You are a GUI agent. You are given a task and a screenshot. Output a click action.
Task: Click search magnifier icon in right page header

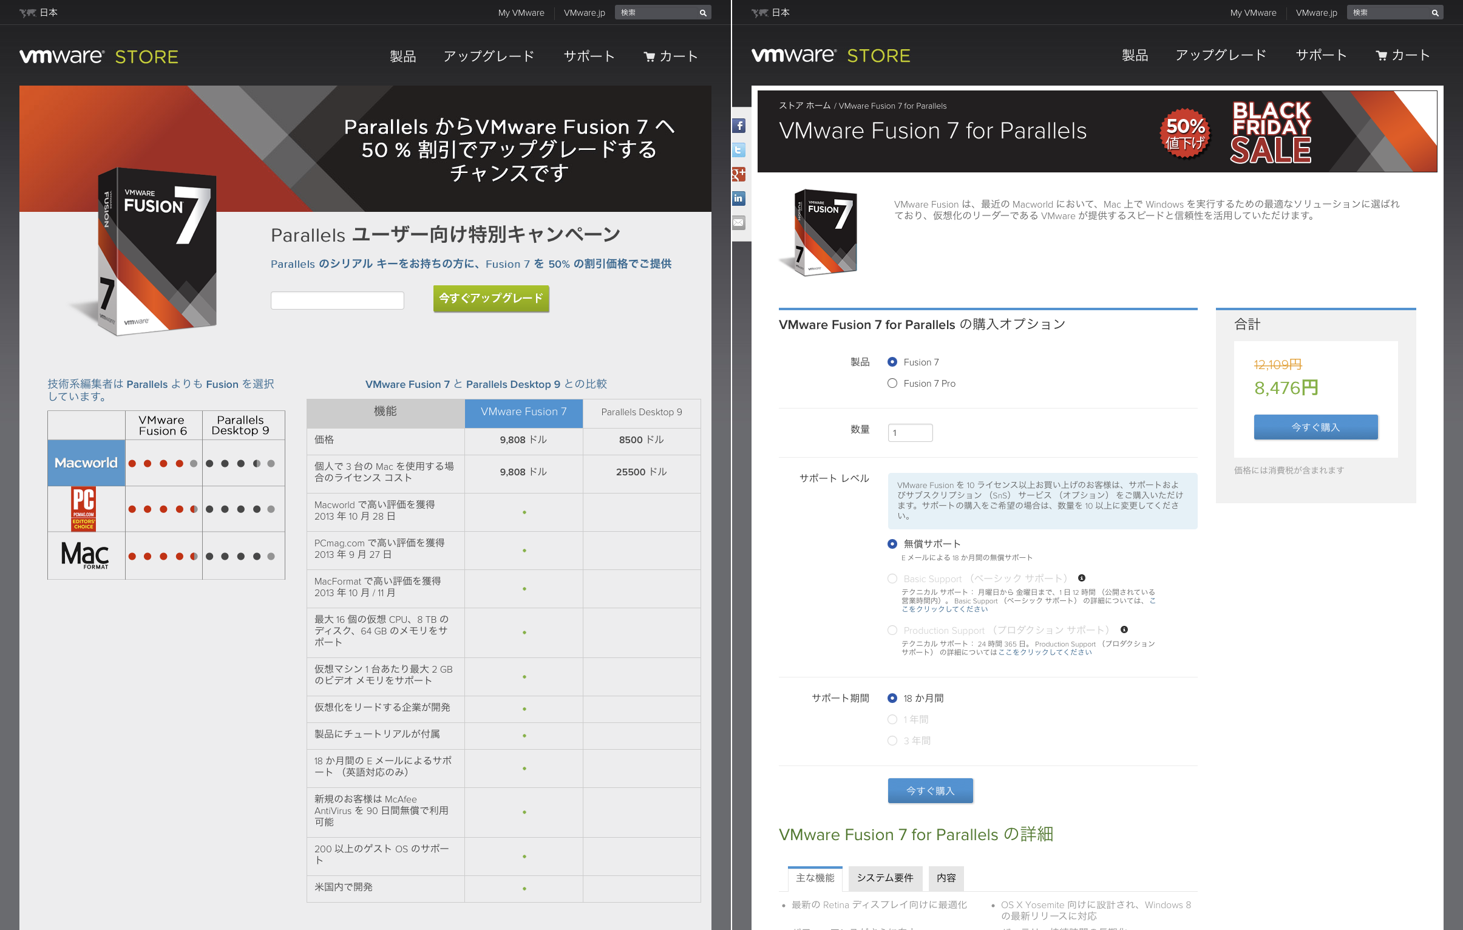1435,13
